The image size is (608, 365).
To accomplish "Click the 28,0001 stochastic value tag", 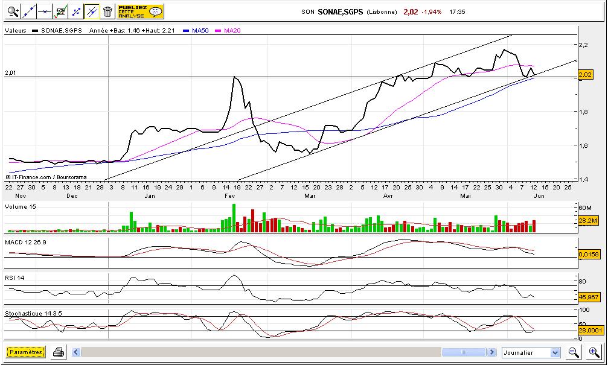I will coord(590,330).
